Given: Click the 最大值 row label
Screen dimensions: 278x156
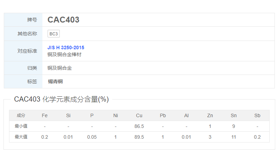Looking at the screenshot, I should click(x=21, y=137).
